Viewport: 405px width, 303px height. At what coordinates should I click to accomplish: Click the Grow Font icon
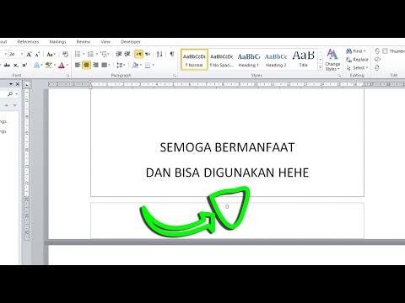click(30, 54)
